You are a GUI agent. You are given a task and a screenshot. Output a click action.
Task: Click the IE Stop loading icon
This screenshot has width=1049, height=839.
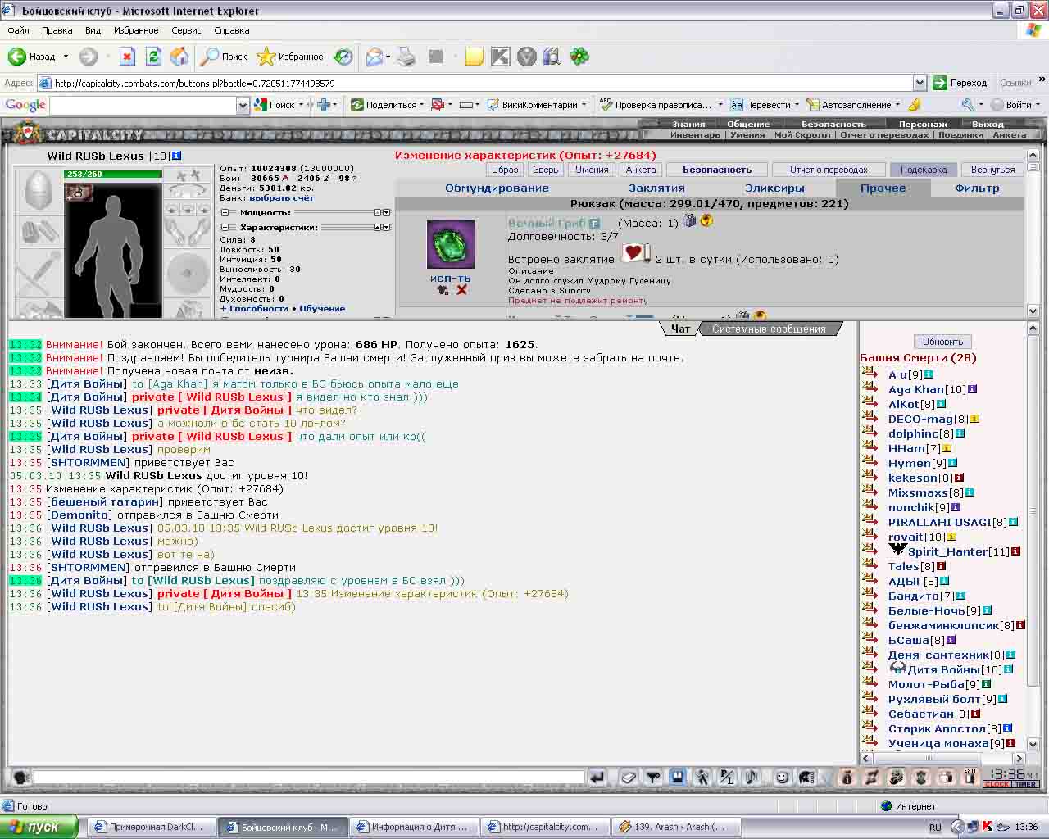(127, 57)
